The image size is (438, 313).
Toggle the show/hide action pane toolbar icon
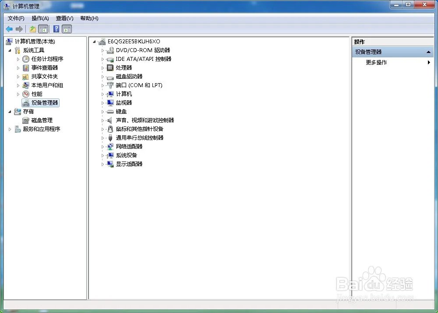67,29
